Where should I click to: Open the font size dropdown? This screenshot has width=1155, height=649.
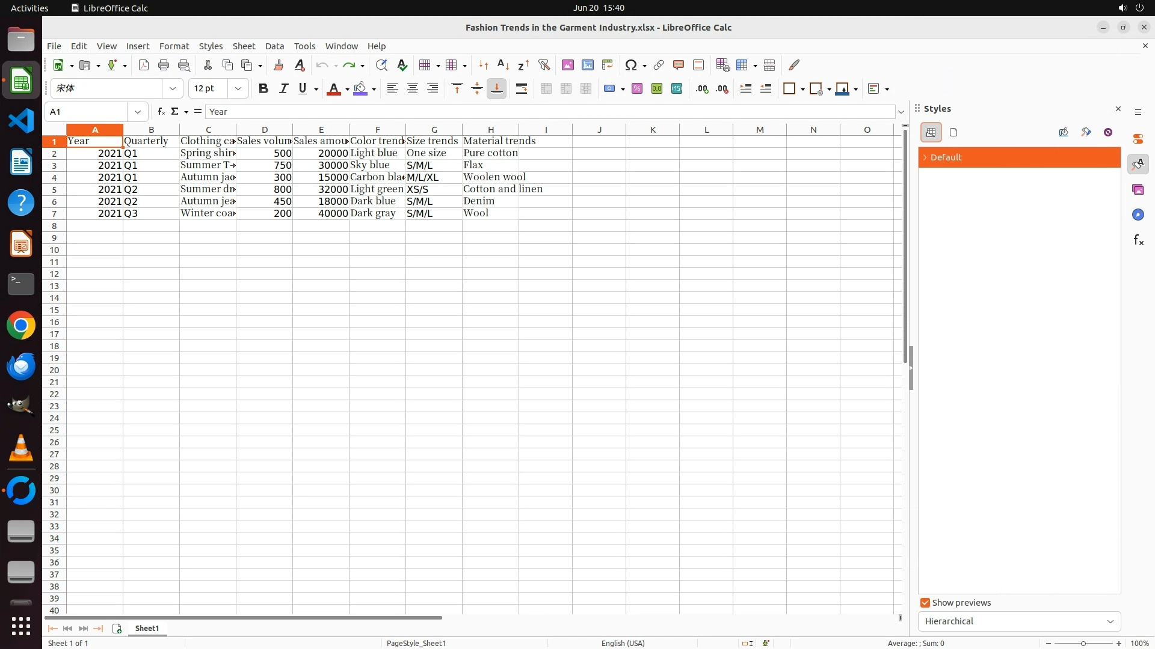[x=238, y=89]
